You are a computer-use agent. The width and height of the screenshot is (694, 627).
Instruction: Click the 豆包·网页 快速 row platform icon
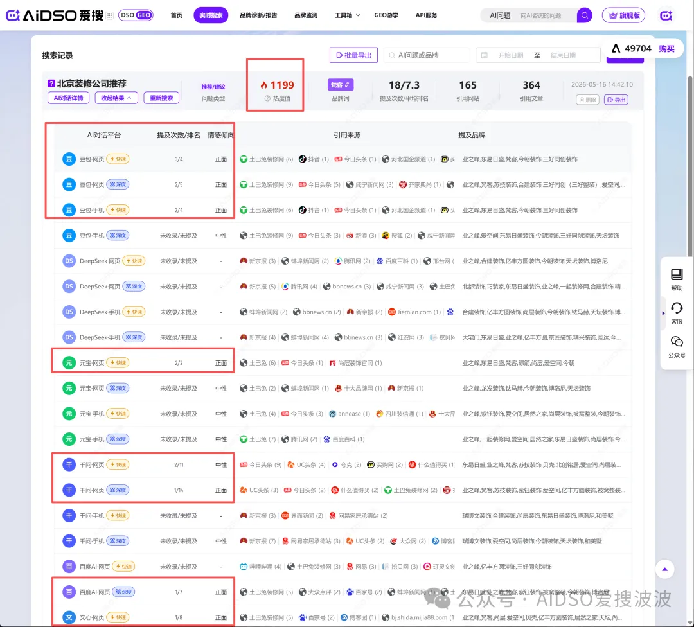coord(69,159)
